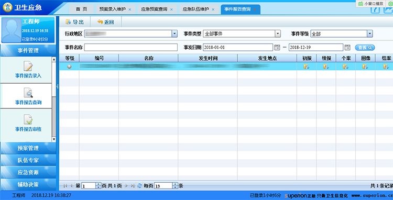The width and height of the screenshot is (393, 200).
Task: Open the 图像 folder icon in the row
Action: pos(365,66)
